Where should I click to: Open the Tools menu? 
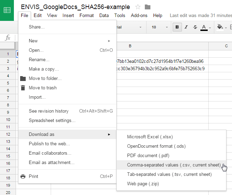120,15
